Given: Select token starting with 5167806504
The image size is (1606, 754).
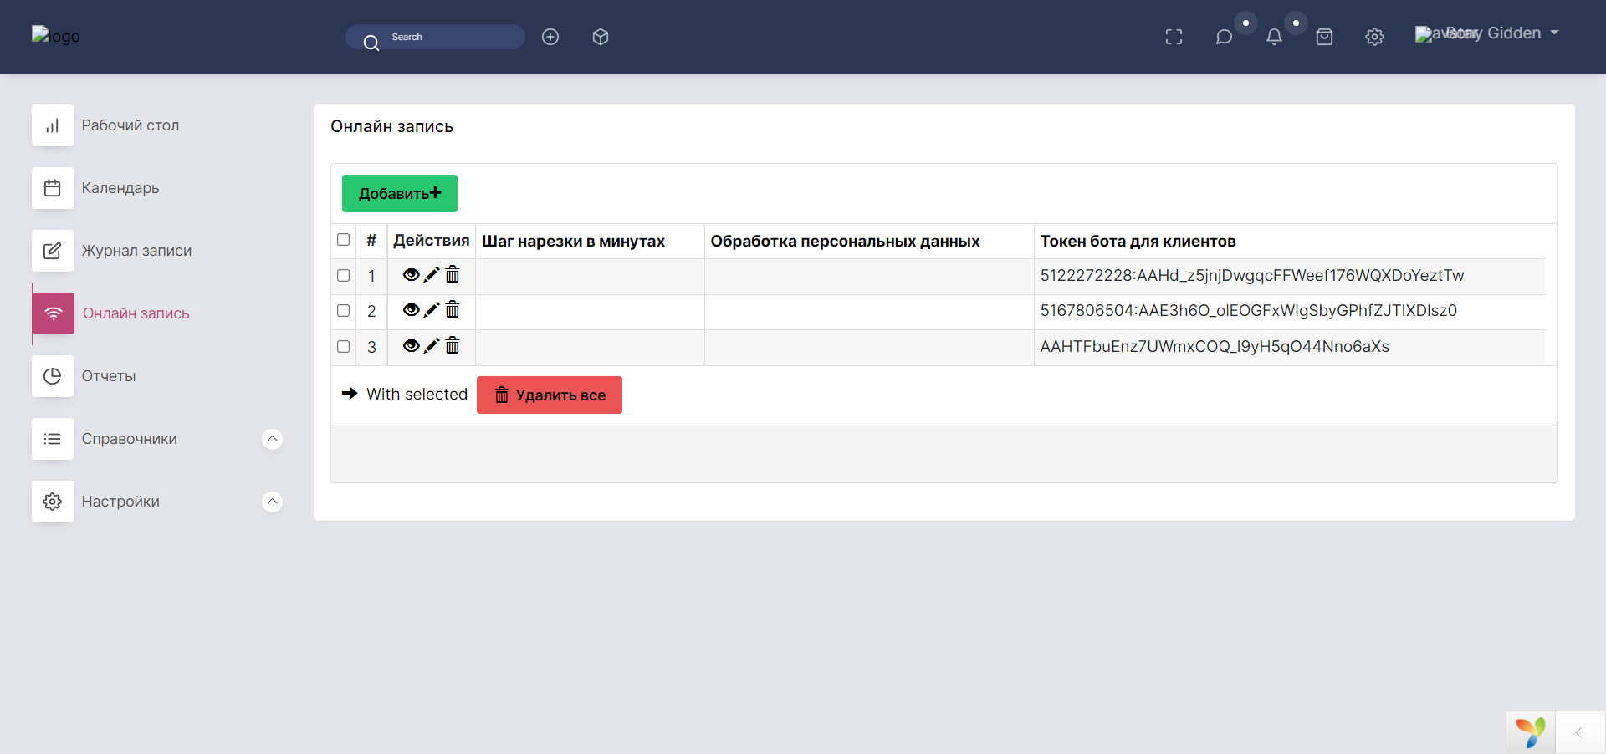Looking at the screenshot, I should click(1249, 311).
